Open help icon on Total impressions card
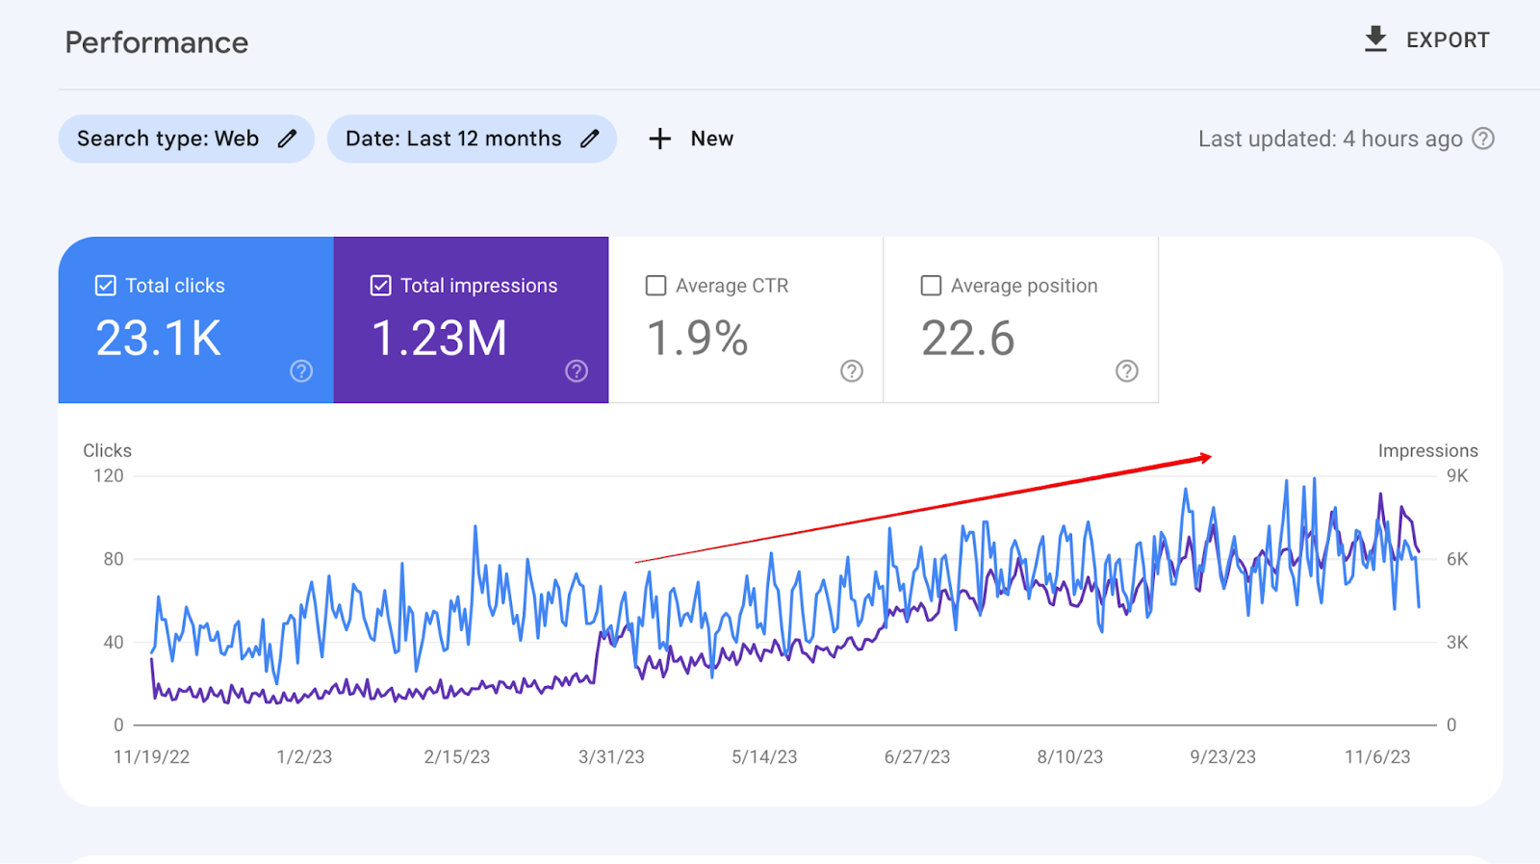 click(577, 371)
